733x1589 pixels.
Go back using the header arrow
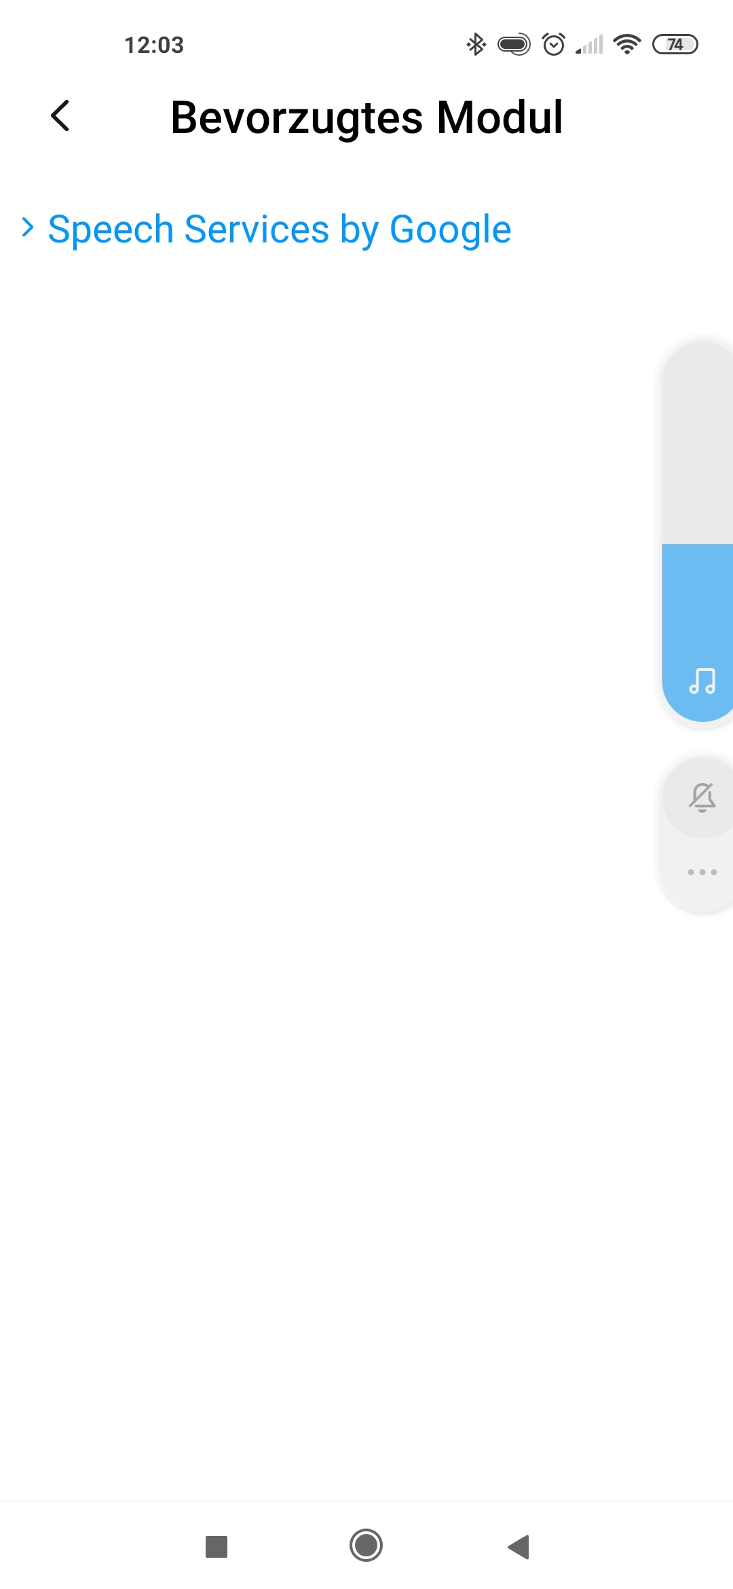(60, 116)
